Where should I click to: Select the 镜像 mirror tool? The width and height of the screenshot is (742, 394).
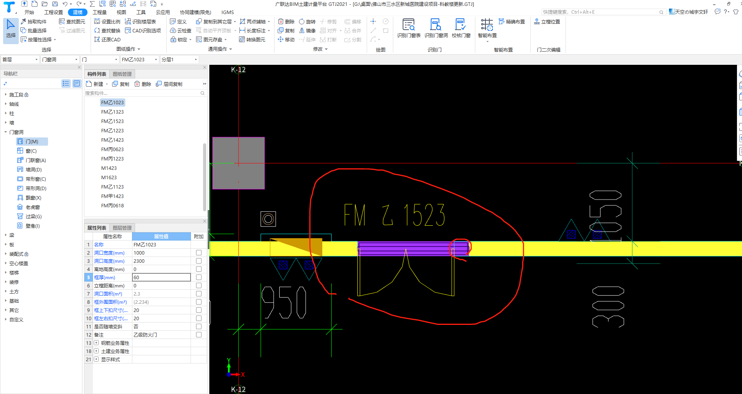[307, 30]
